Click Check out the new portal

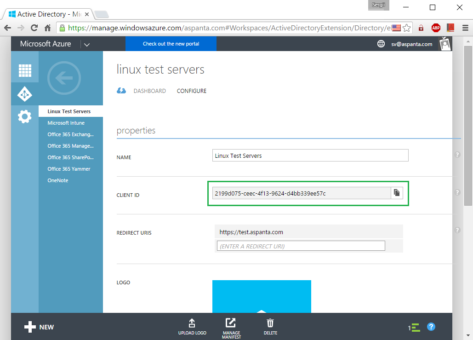coord(171,44)
